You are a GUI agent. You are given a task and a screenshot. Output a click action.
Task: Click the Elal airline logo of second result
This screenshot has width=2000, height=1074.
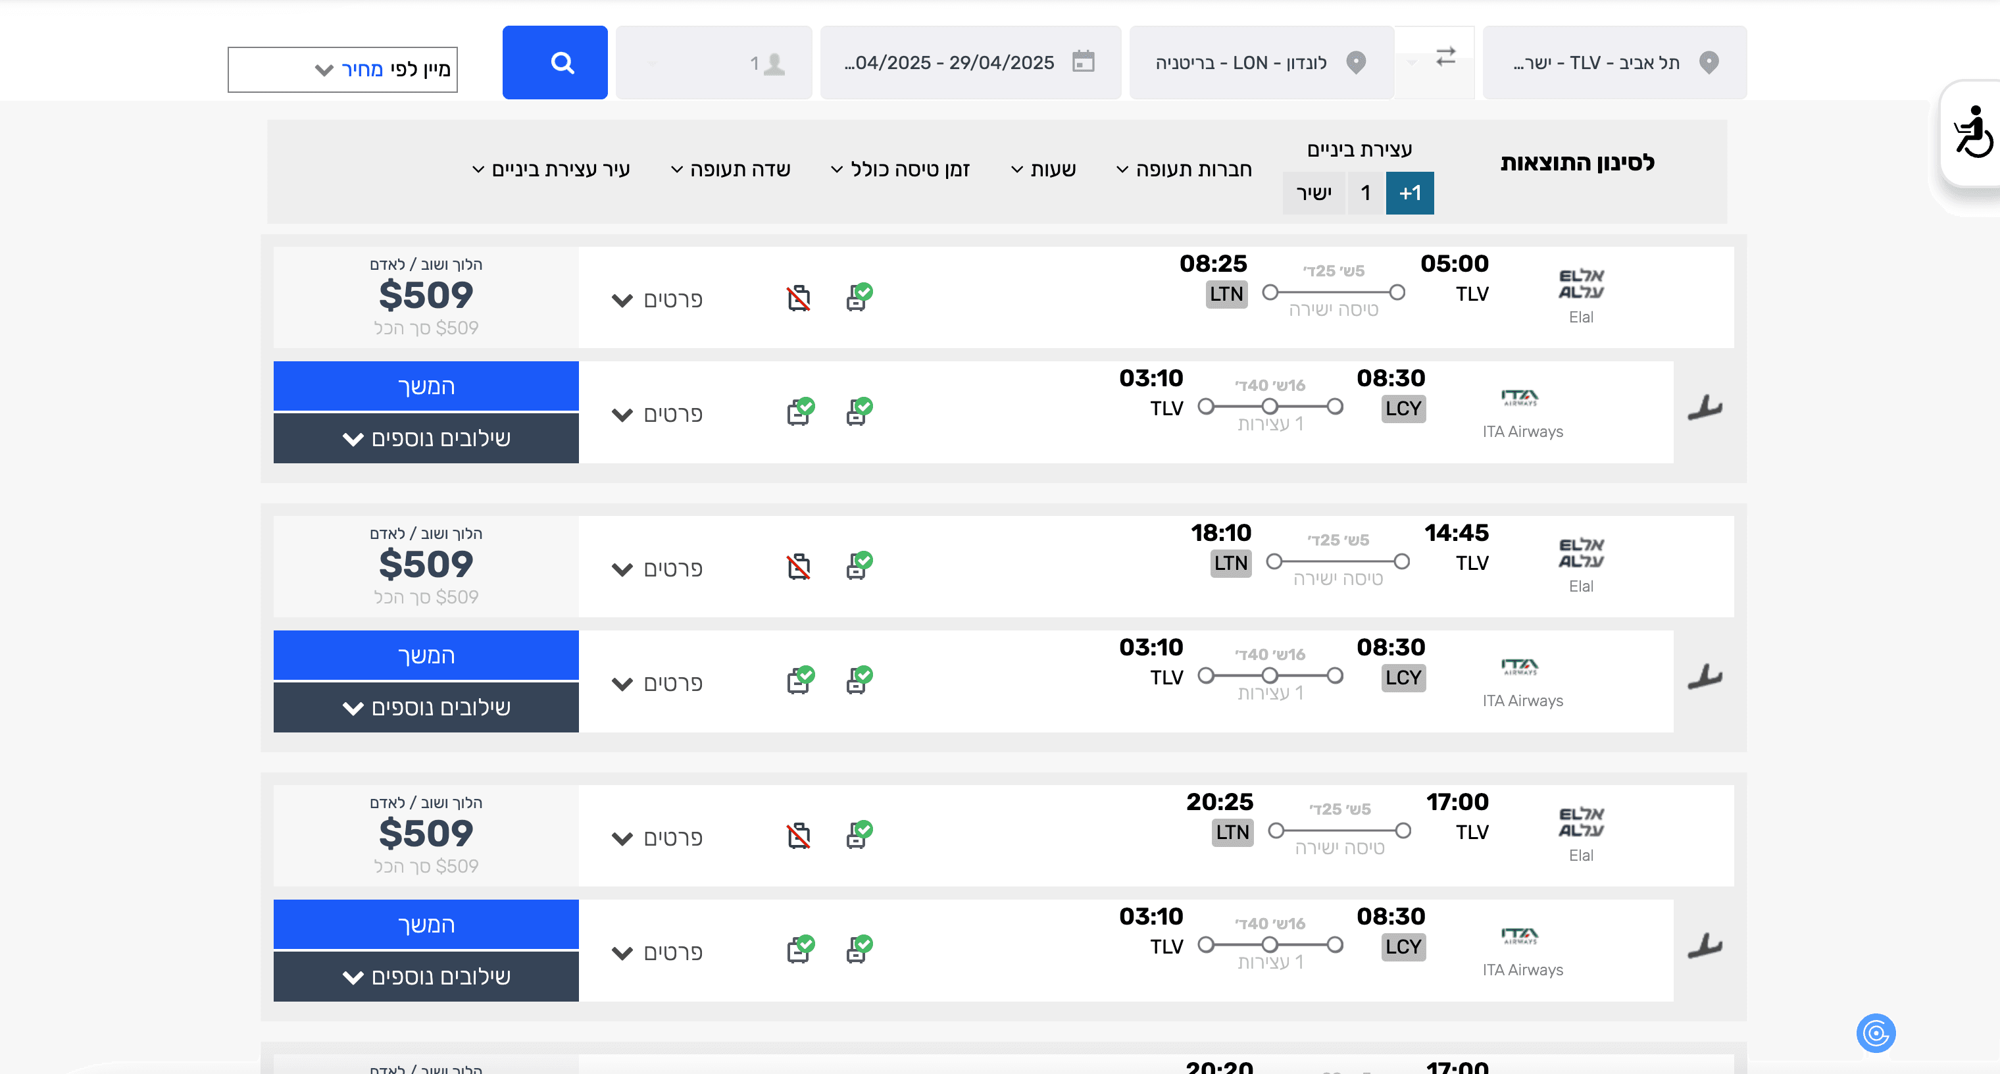[x=1581, y=553]
